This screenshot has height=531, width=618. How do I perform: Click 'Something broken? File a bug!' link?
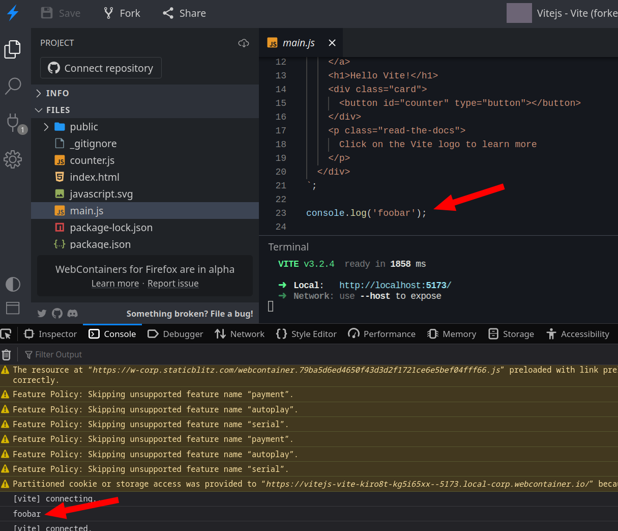pos(190,314)
